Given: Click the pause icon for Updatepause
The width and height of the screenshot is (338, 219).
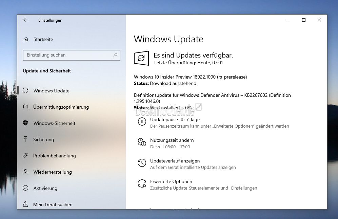Looking at the screenshot, I should pos(142,122).
